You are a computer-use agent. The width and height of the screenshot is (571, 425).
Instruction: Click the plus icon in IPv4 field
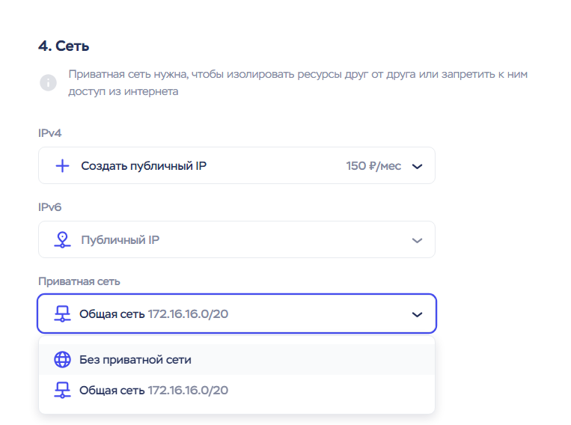coord(63,166)
